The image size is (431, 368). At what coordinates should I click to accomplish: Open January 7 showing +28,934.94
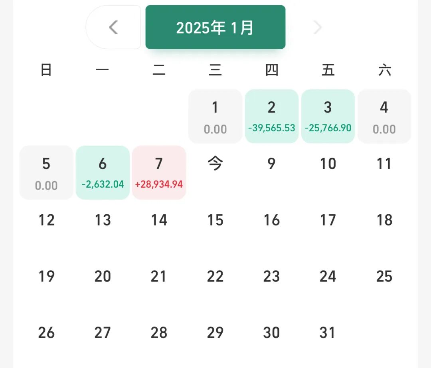pos(159,172)
